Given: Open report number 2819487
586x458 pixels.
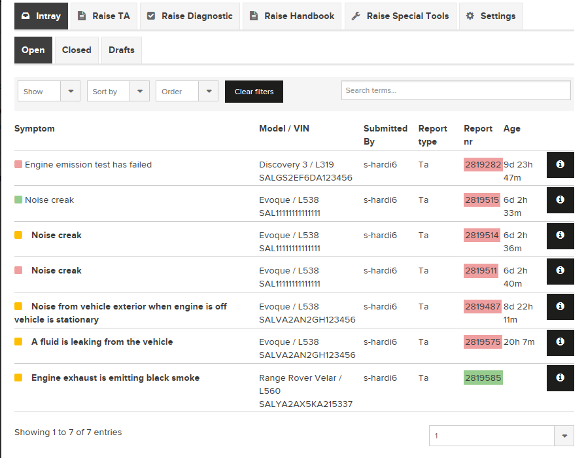Looking at the screenshot, I should coord(483,307).
